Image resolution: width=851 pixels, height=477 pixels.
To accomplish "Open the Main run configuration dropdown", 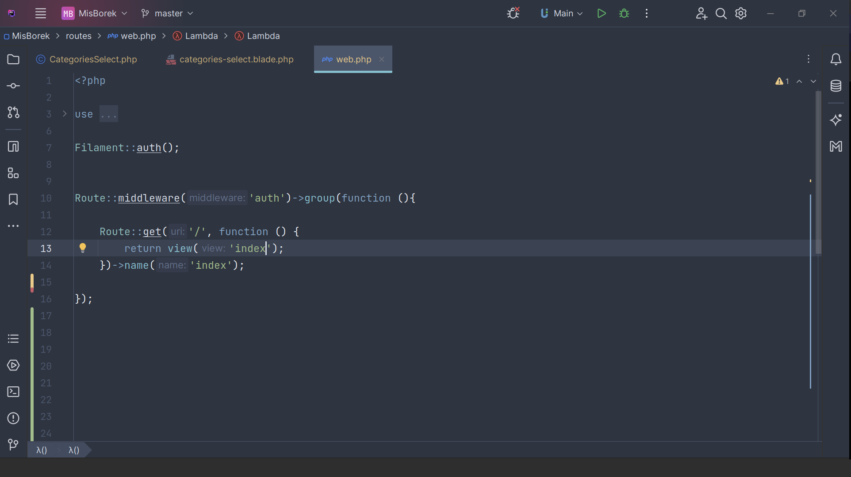I will (562, 13).
